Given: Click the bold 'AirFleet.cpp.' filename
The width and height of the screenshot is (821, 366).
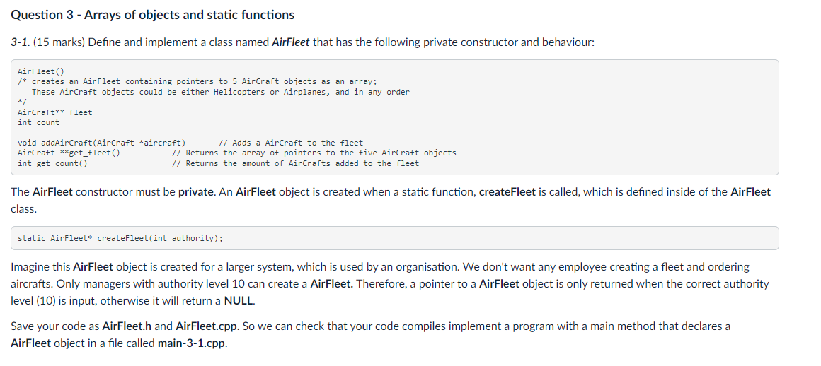Looking at the screenshot, I should (x=208, y=326).
